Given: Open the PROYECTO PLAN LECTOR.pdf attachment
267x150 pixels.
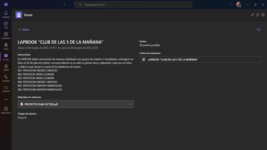Looking at the screenshot, I should click(41, 104).
